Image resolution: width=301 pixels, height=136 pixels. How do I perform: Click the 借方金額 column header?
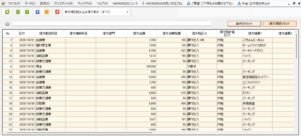[141, 33]
